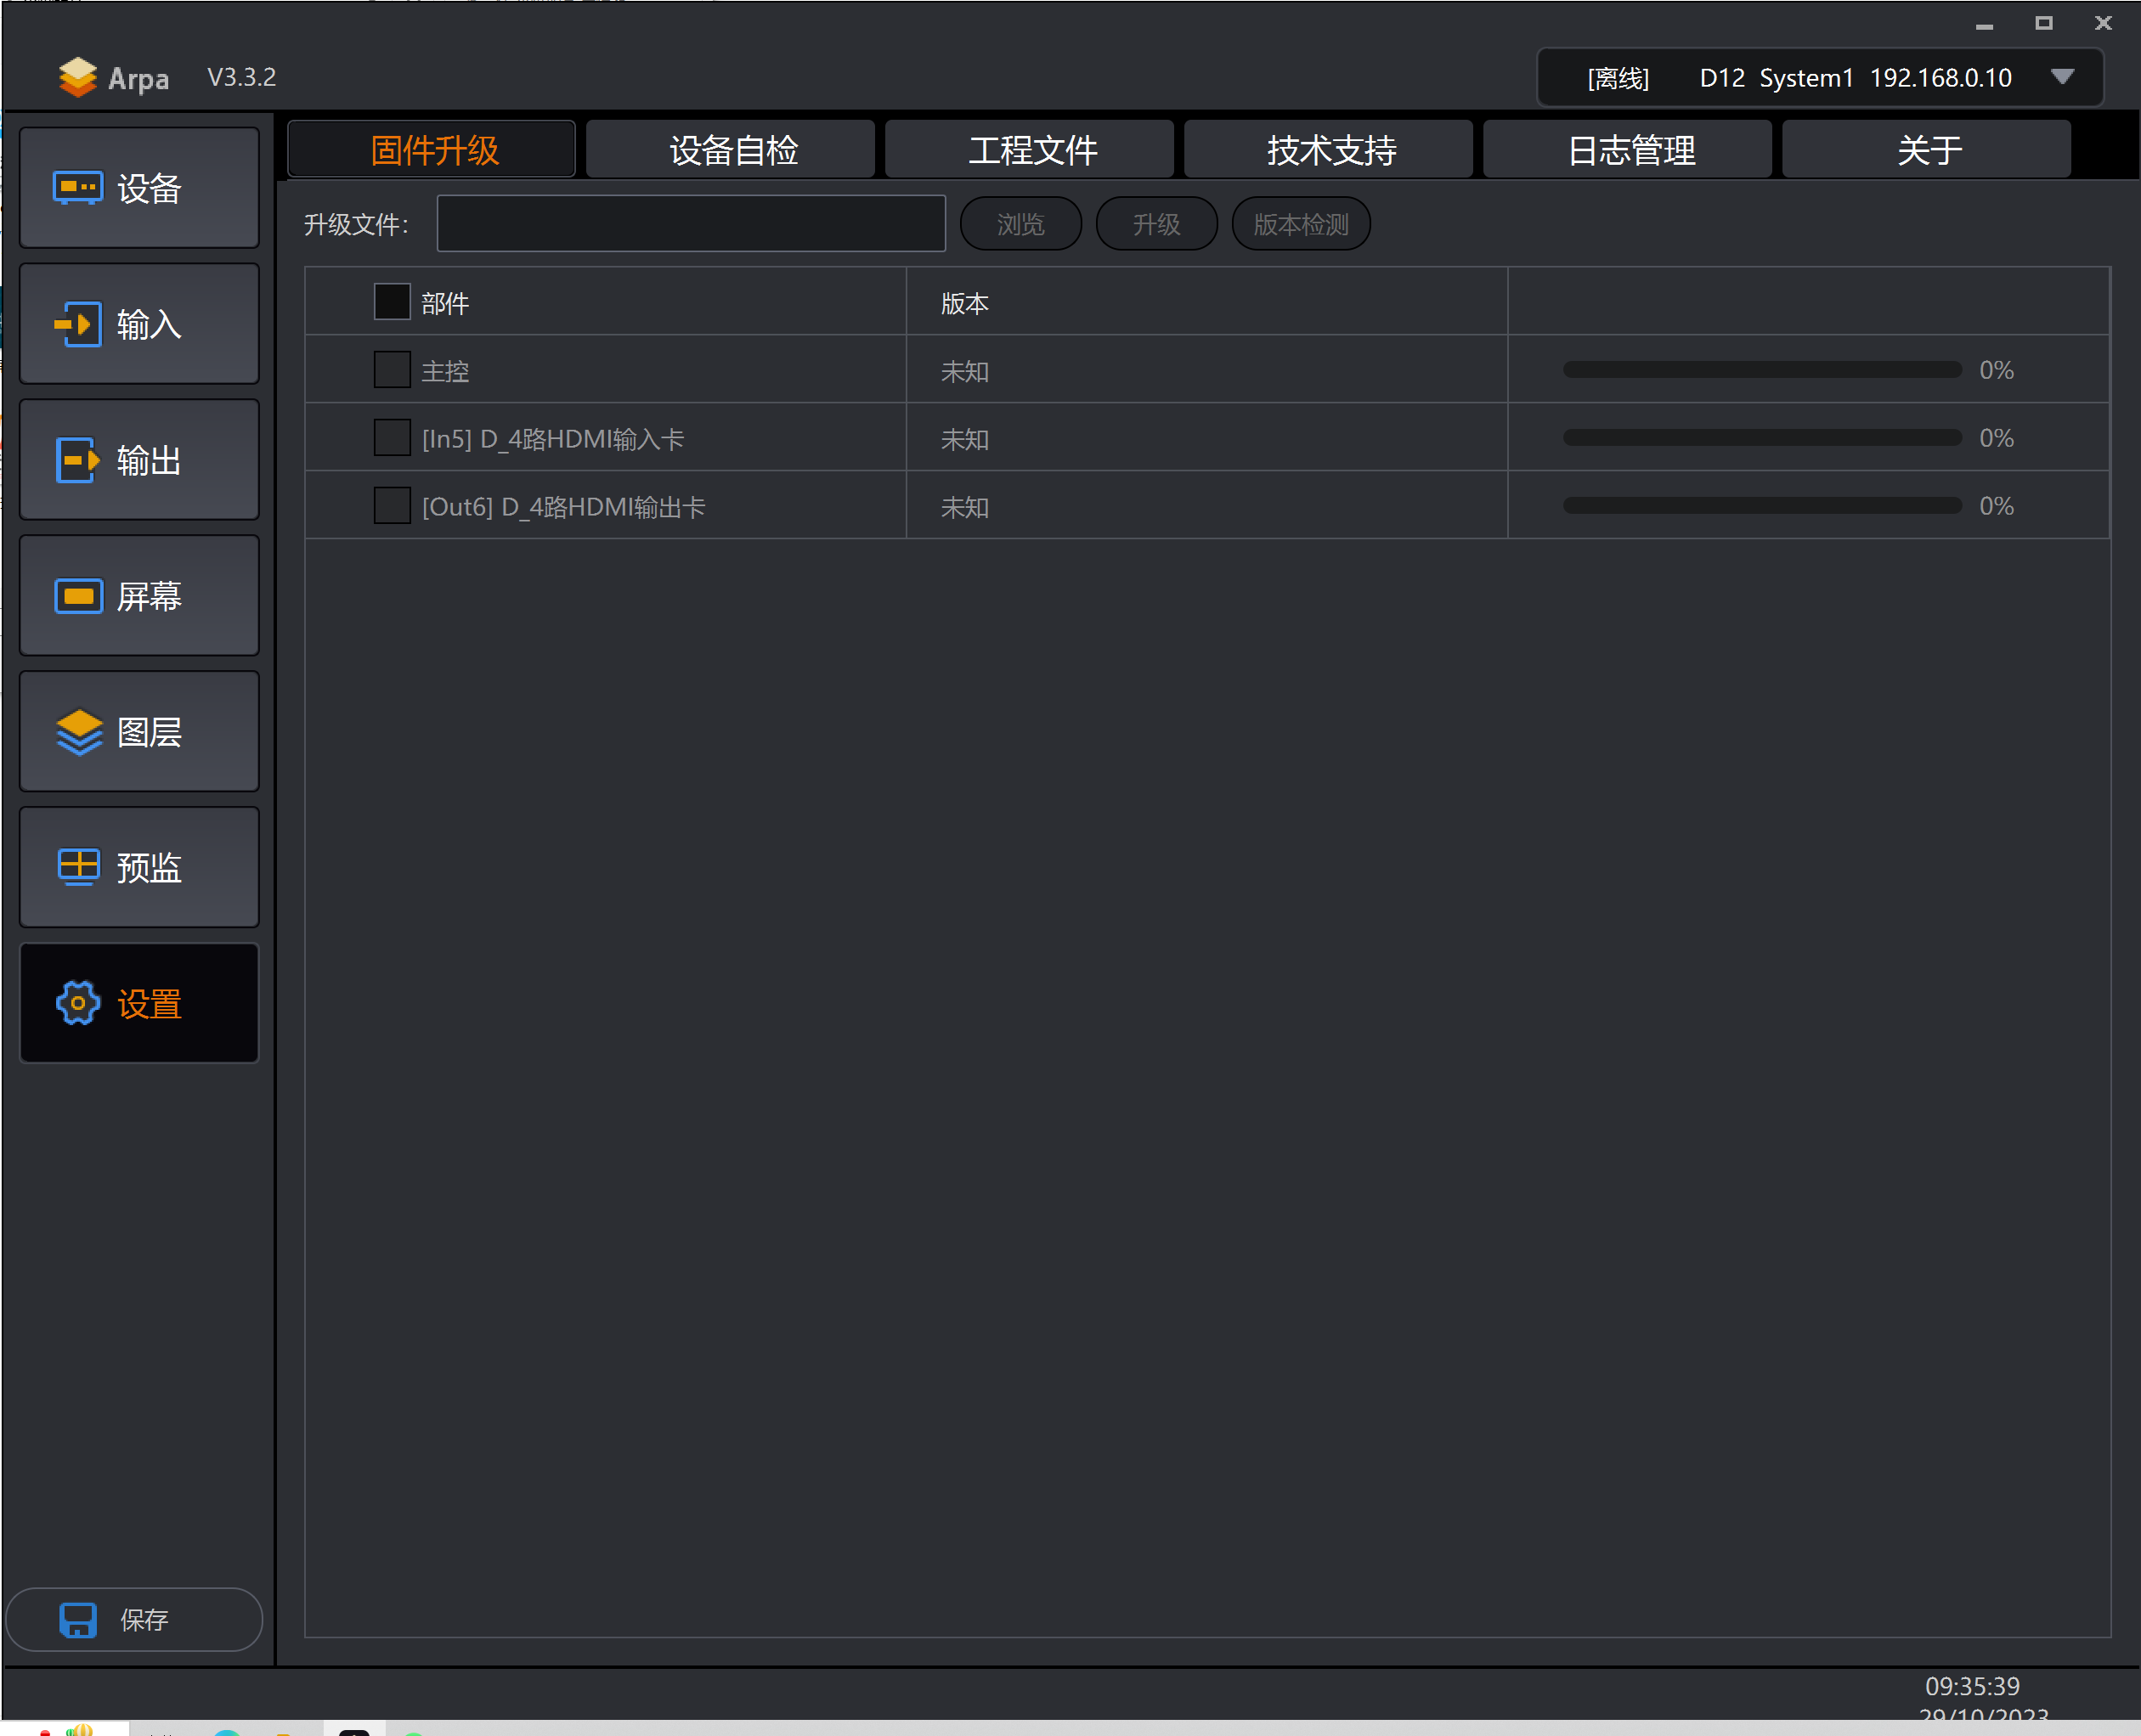
Task: Open the 输入 input section
Action: coord(139,324)
